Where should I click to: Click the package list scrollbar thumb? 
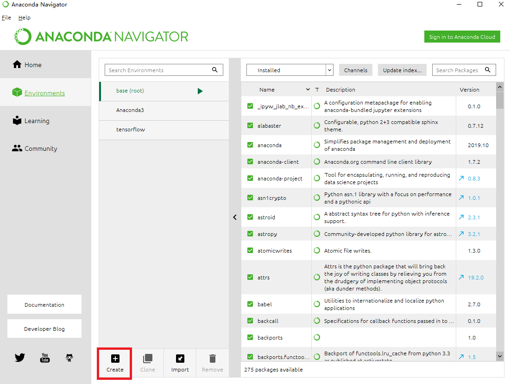pos(500,100)
